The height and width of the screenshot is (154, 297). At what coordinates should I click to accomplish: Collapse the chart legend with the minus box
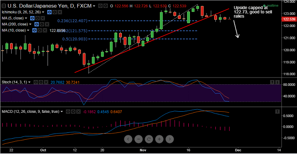coord(3,6)
